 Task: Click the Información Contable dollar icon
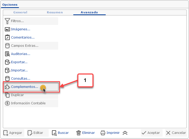7,103
